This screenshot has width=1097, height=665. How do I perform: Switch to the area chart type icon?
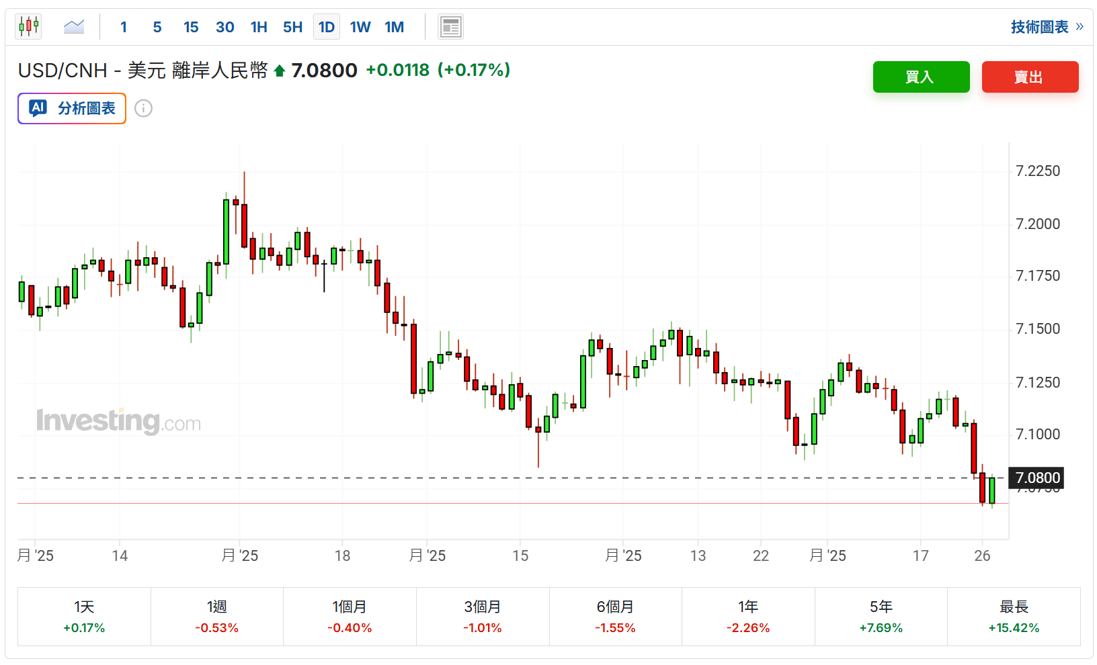pos(74,27)
